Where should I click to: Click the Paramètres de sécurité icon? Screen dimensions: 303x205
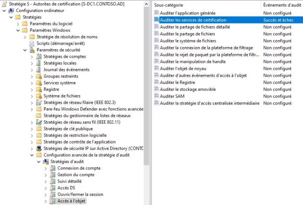32,50
